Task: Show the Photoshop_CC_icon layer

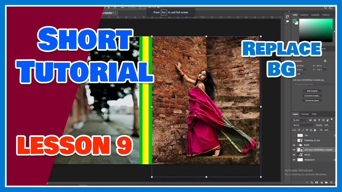Action: (x=294, y=140)
